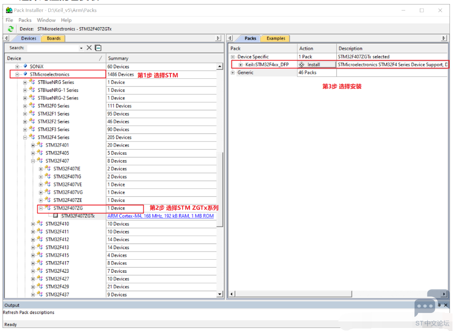Open the Window menu
The width and height of the screenshot is (454, 331).
(46, 20)
